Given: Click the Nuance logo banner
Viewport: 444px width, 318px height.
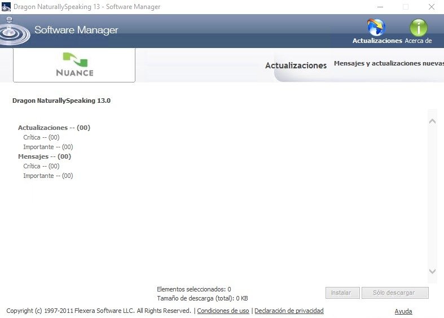Looking at the screenshot, I should pyautogui.click(x=74, y=65).
